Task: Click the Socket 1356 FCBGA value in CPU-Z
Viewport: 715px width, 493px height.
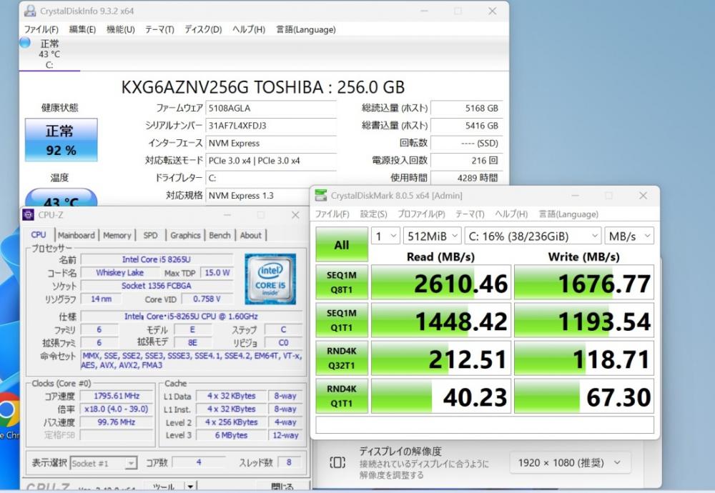Action: click(157, 286)
